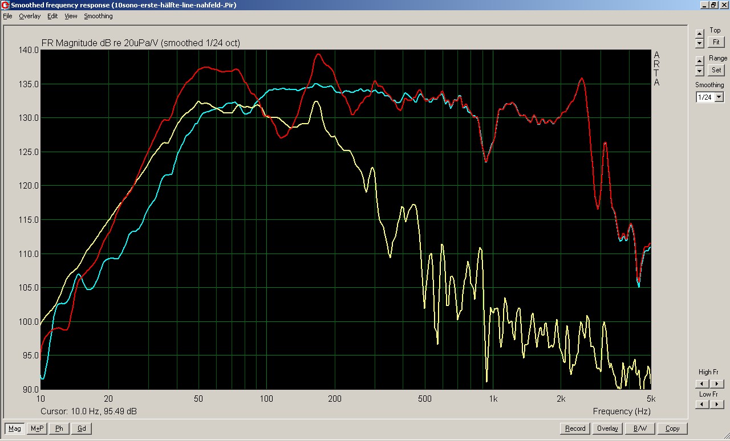
Task: Click the Fit button
Action: click(715, 42)
